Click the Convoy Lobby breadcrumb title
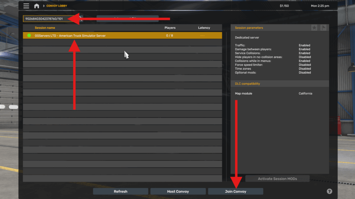The width and height of the screenshot is (355, 199). click(57, 6)
